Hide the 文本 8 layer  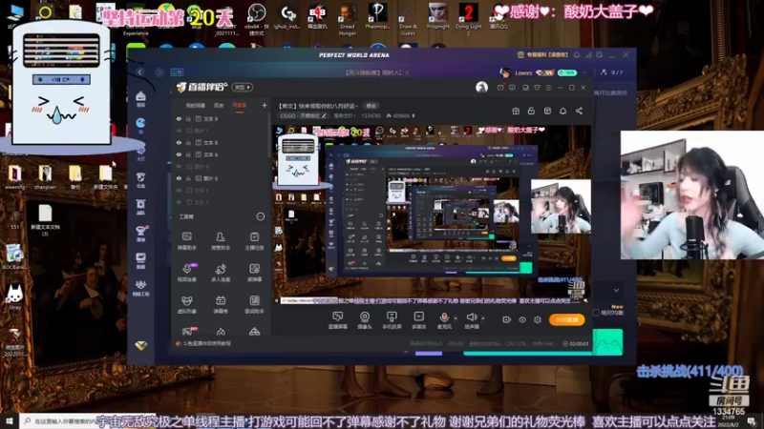click(x=179, y=142)
